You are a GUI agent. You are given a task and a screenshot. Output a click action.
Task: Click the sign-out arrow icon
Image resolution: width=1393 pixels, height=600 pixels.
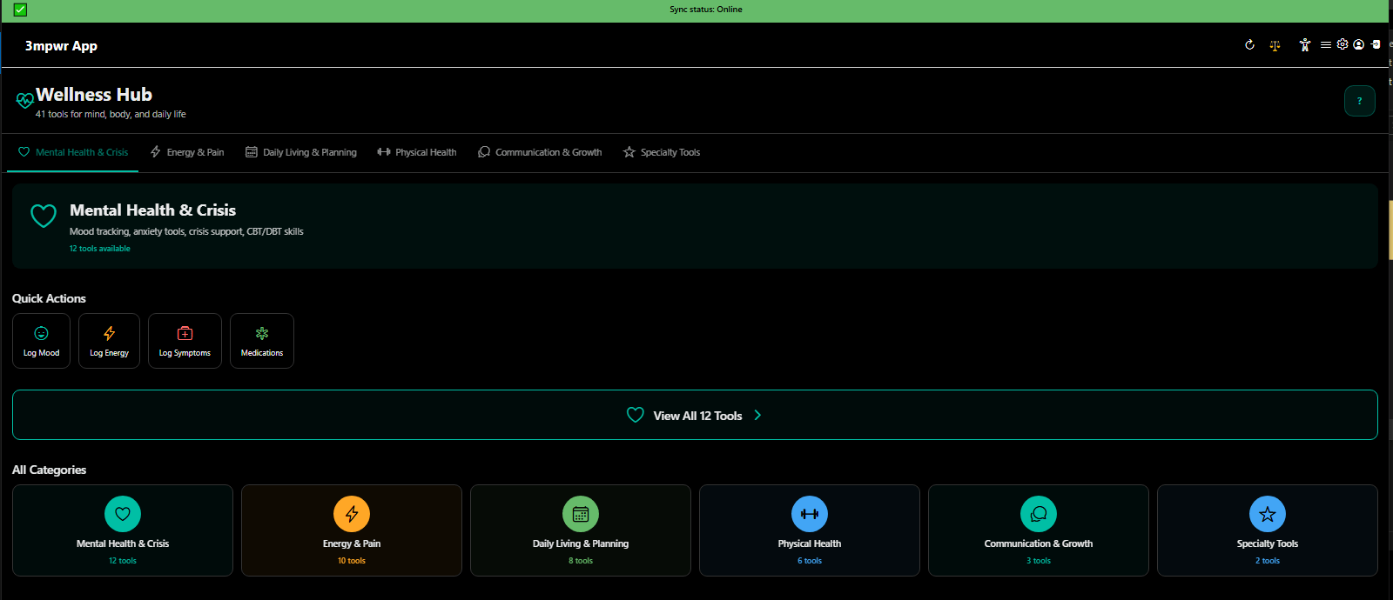coord(1376,44)
